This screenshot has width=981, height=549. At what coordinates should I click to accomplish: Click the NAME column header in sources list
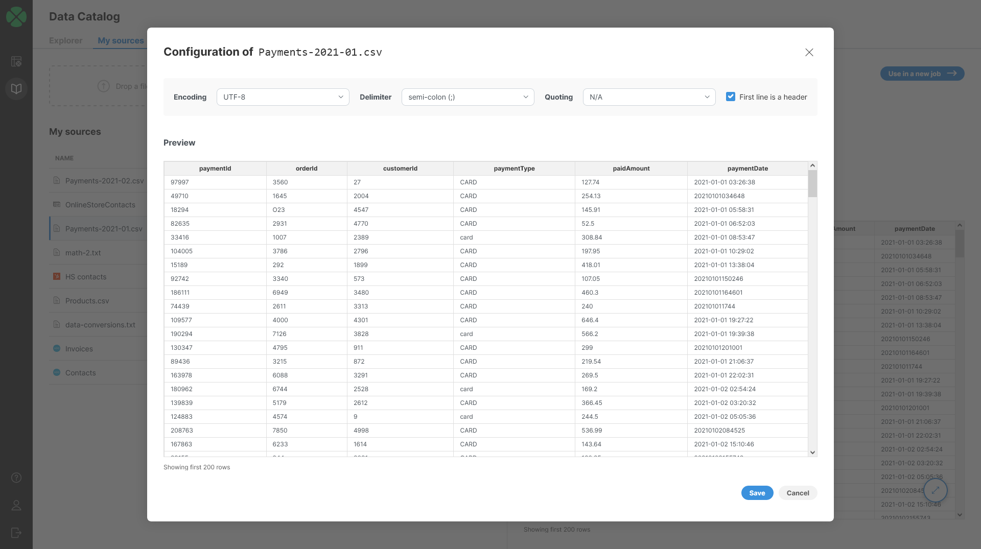point(64,158)
